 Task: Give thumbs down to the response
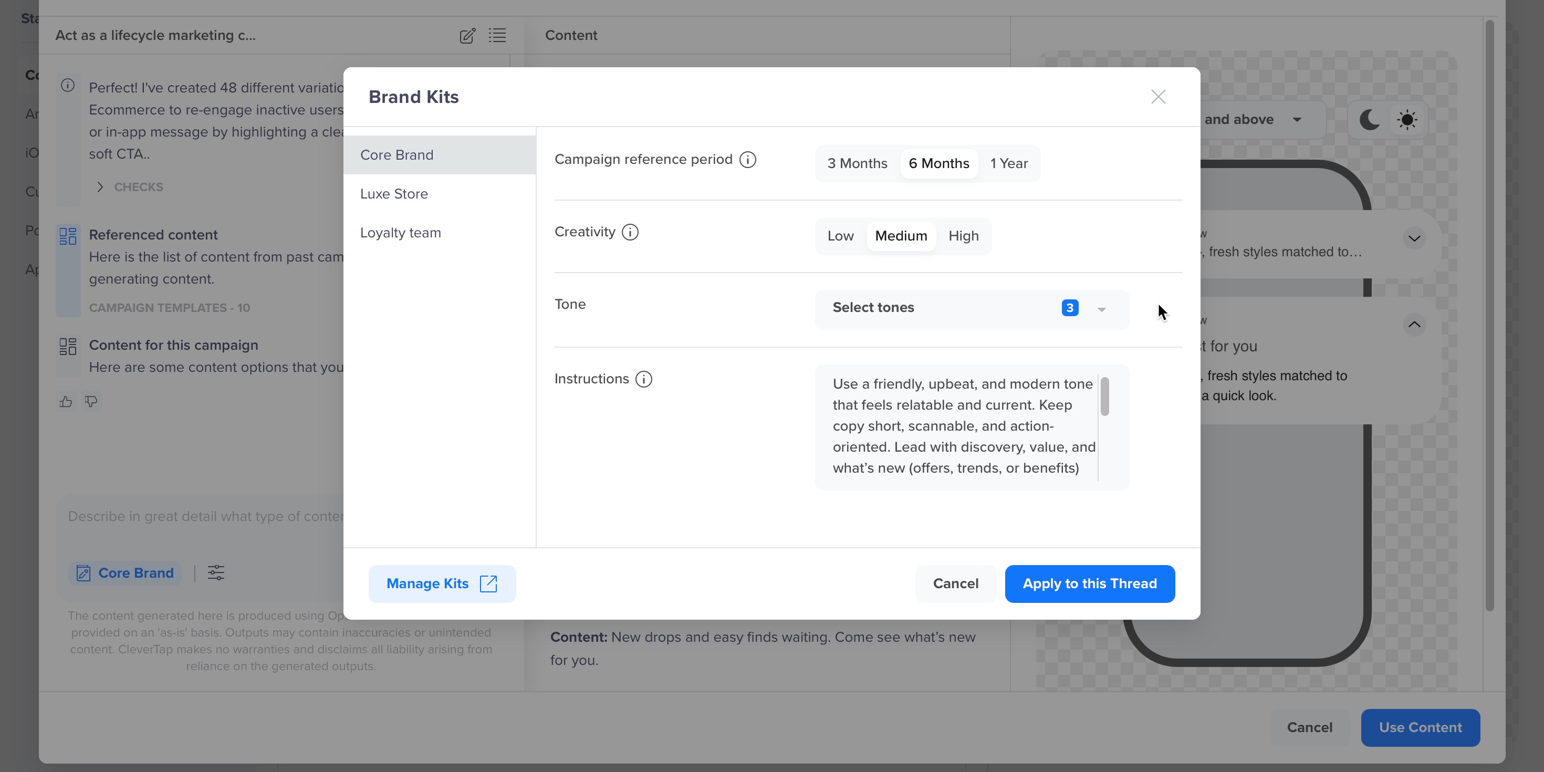tap(91, 402)
